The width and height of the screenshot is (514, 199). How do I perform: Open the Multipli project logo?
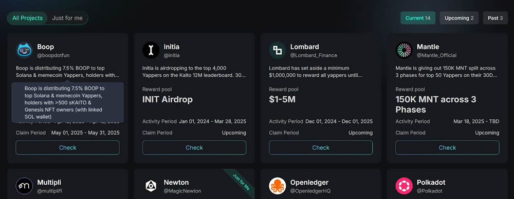(24, 186)
